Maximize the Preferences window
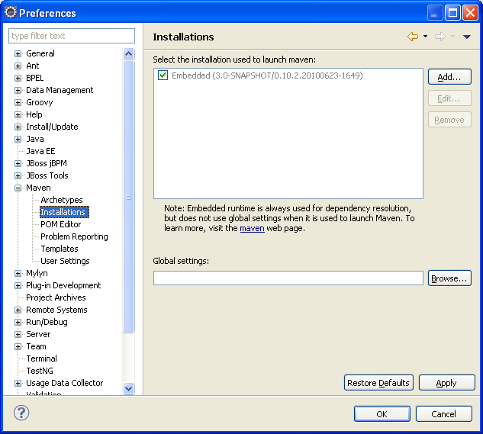This screenshot has width=483, height=434. 452,13
